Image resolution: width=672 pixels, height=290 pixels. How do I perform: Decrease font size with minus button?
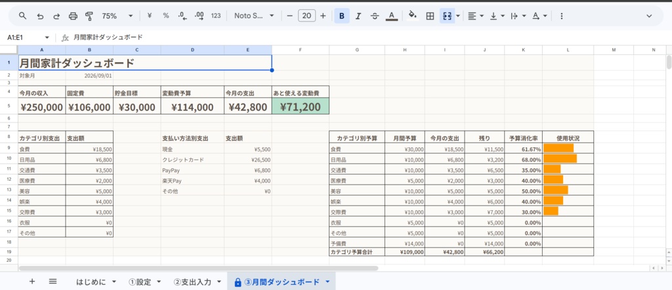point(289,16)
